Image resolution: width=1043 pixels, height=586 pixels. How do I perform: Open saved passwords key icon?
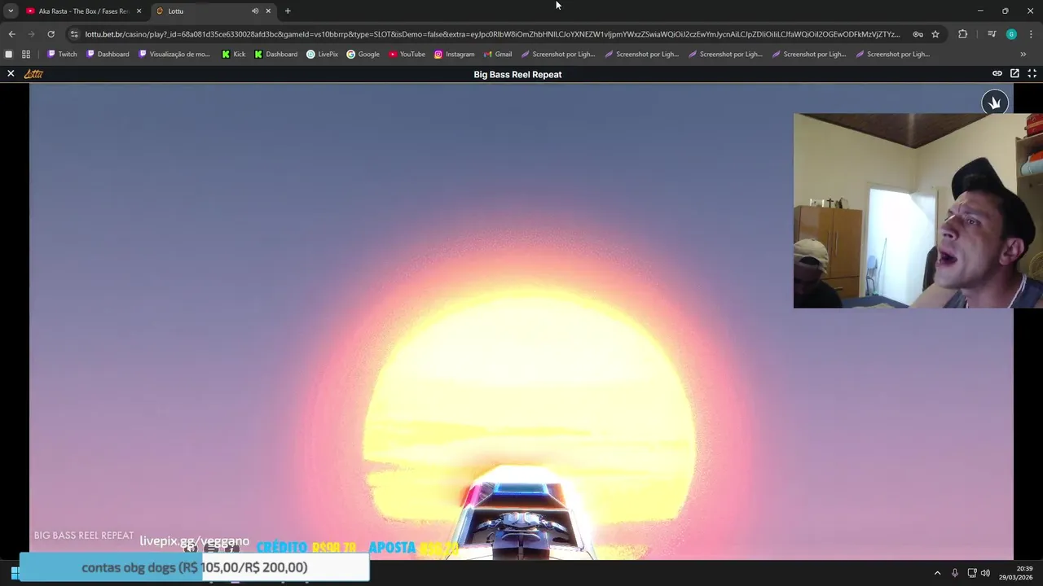pos(918,34)
